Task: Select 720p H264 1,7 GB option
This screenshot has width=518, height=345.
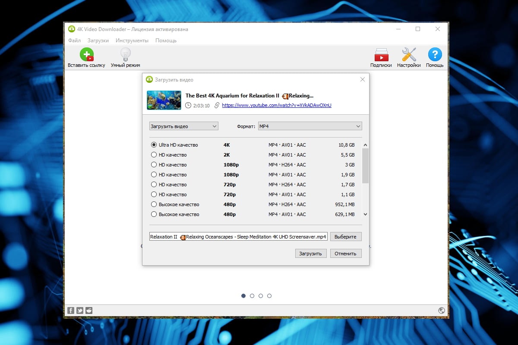Action: [154, 185]
